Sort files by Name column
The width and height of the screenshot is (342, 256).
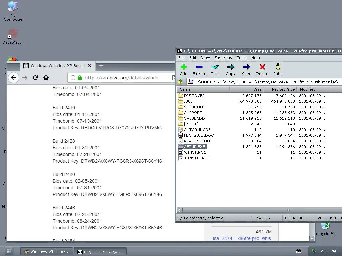(x=203, y=89)
